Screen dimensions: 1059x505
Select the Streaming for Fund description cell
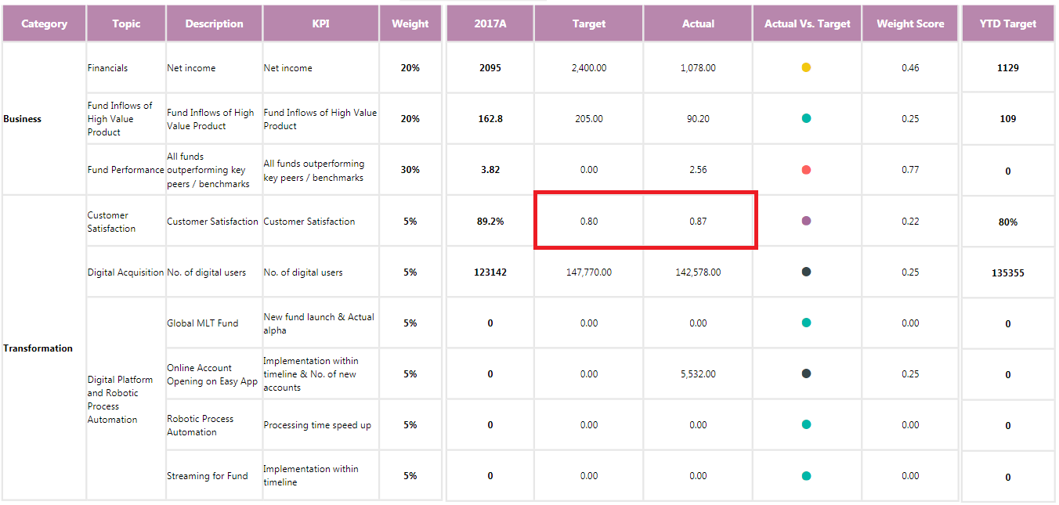[x=214, y=476]
